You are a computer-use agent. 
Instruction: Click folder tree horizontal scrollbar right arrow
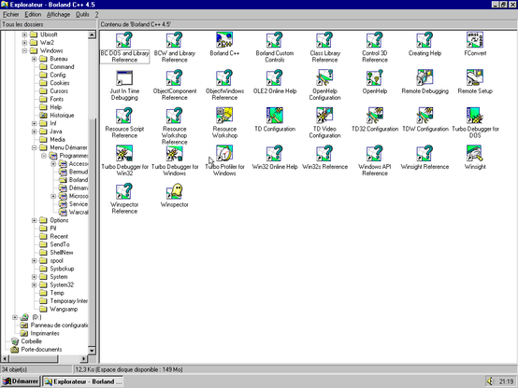[84, 358]
